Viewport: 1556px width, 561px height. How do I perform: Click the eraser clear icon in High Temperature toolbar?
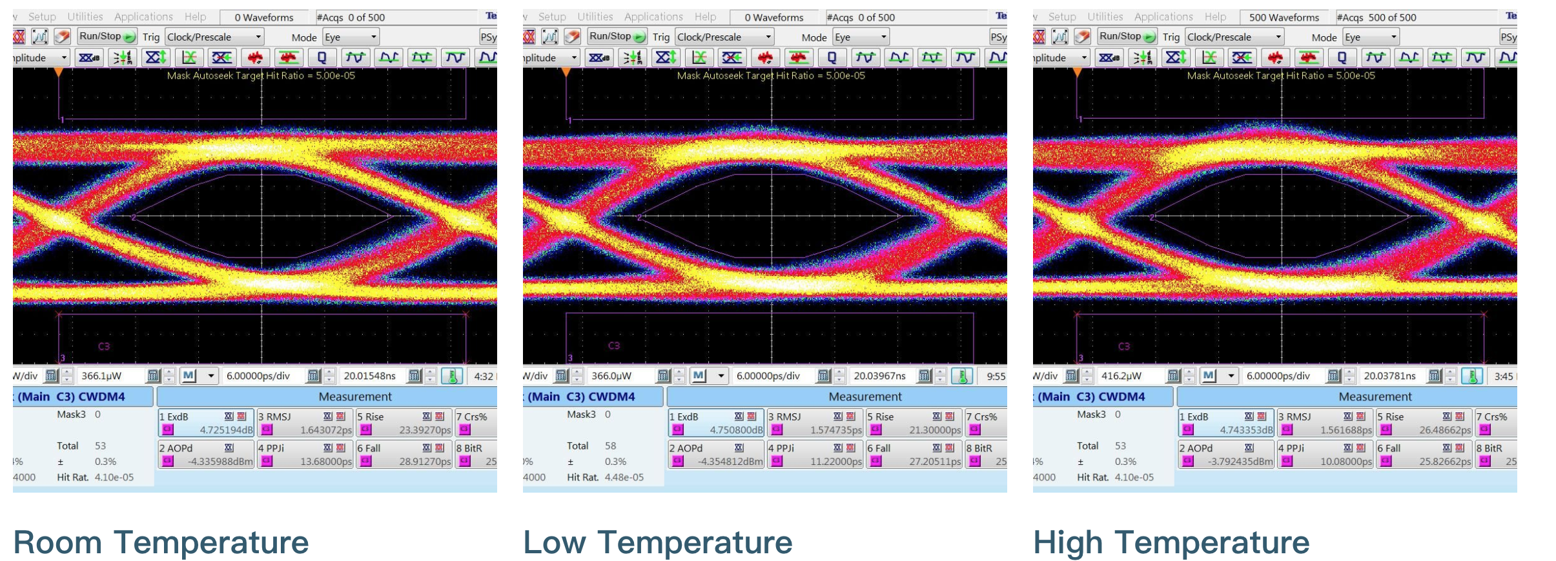click(1083, 37)
